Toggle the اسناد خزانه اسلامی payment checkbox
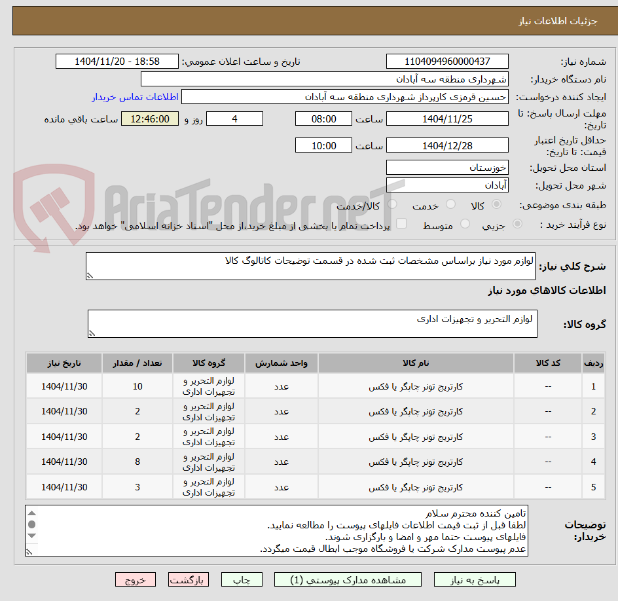 401,223
